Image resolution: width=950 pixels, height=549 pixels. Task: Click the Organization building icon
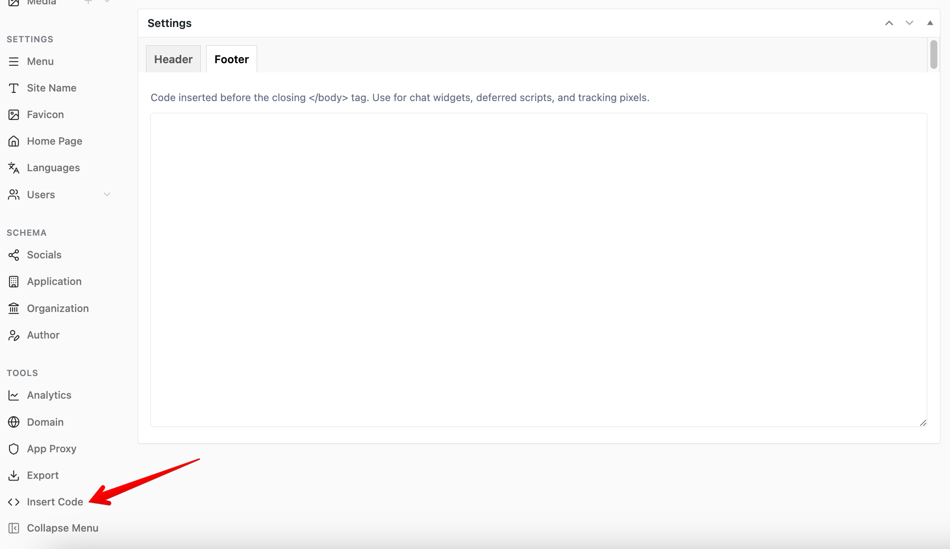point(14,308)
